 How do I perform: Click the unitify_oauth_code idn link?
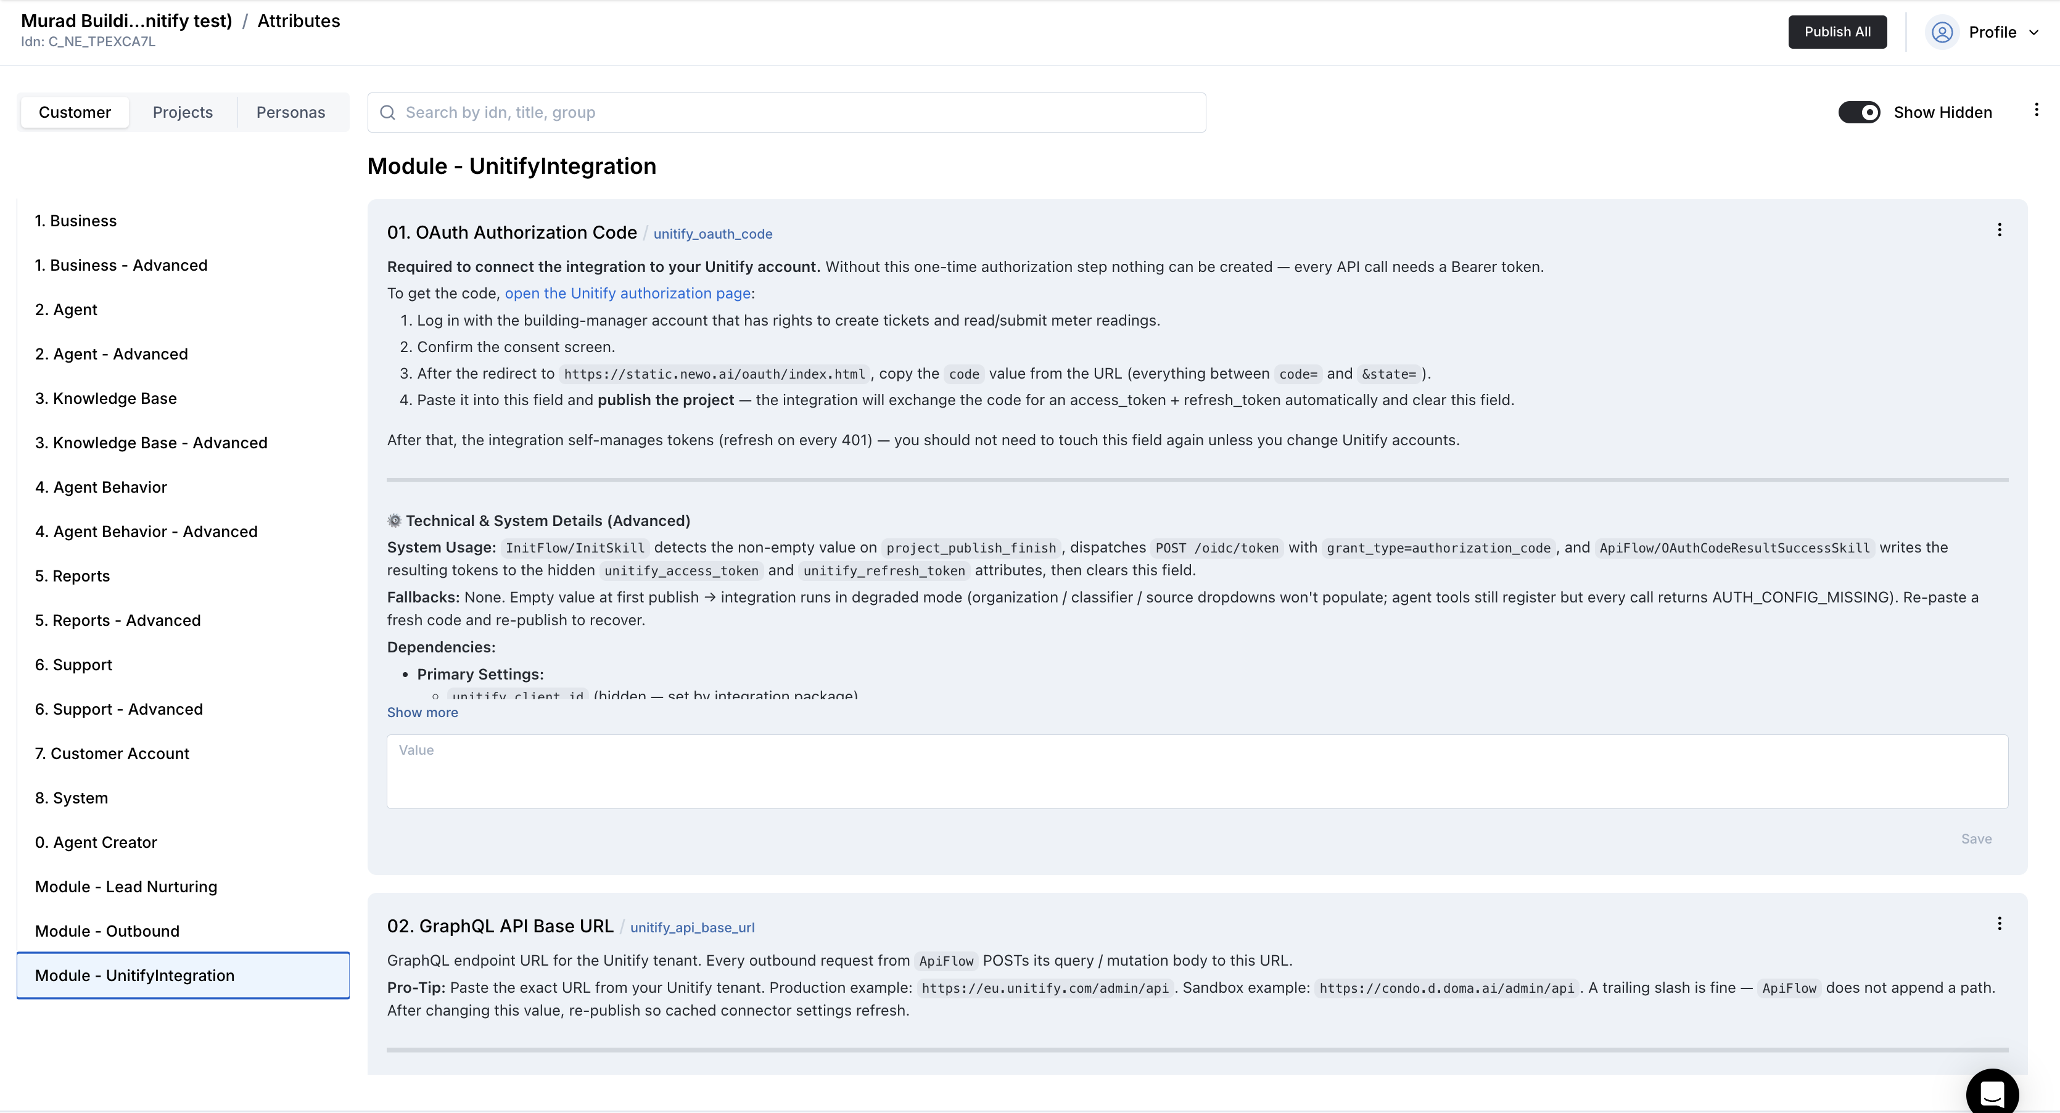[x=712, y=234]
